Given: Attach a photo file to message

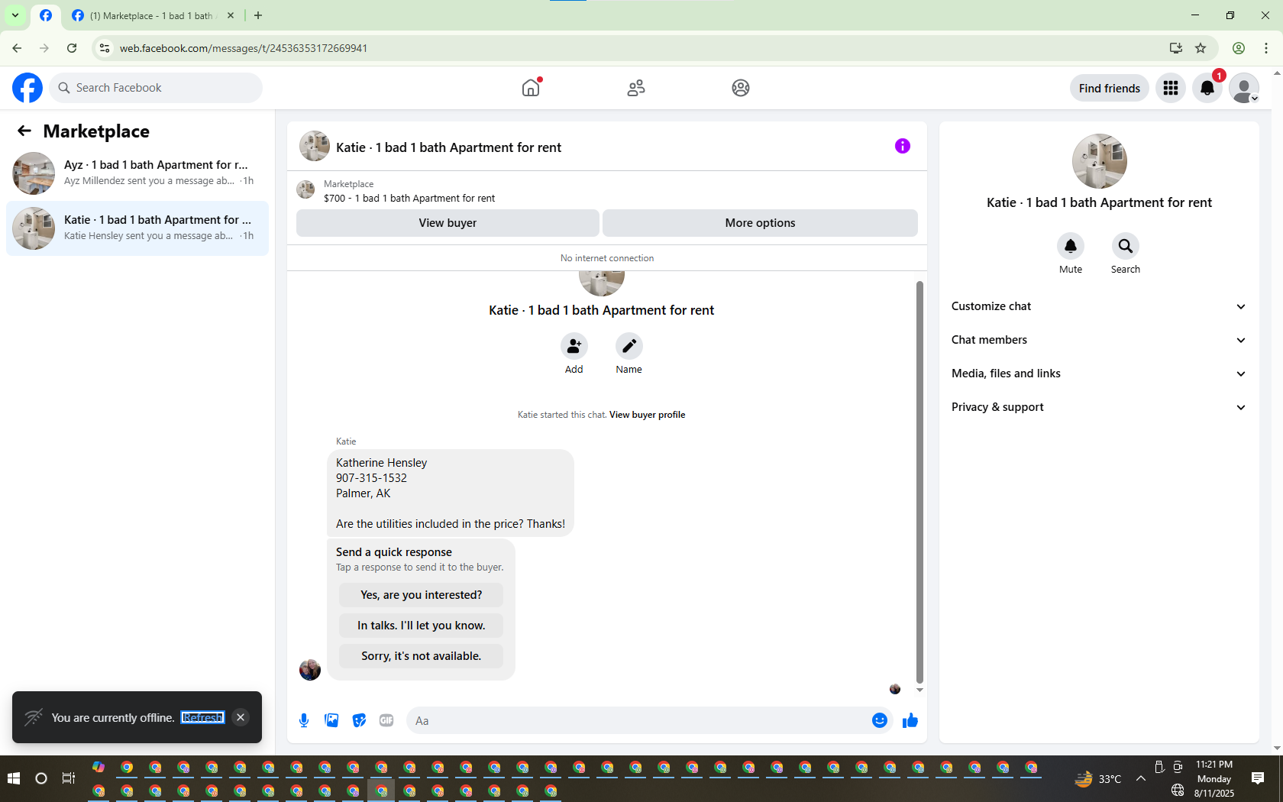Looking at the screenshot, I should click(331, 720).
